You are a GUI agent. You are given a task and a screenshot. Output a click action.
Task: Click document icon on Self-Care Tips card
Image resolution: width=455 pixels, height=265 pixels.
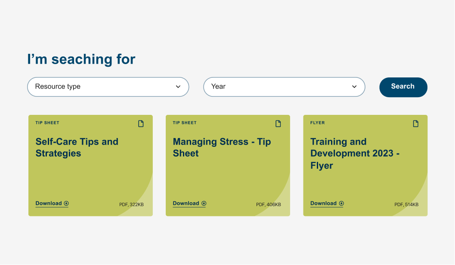[141, 124]
